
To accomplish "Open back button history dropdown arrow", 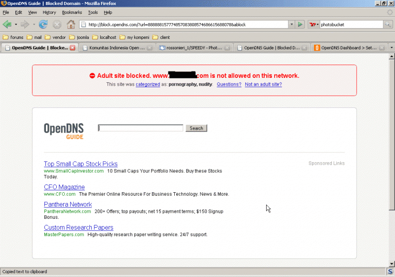I will coord(16,24).
